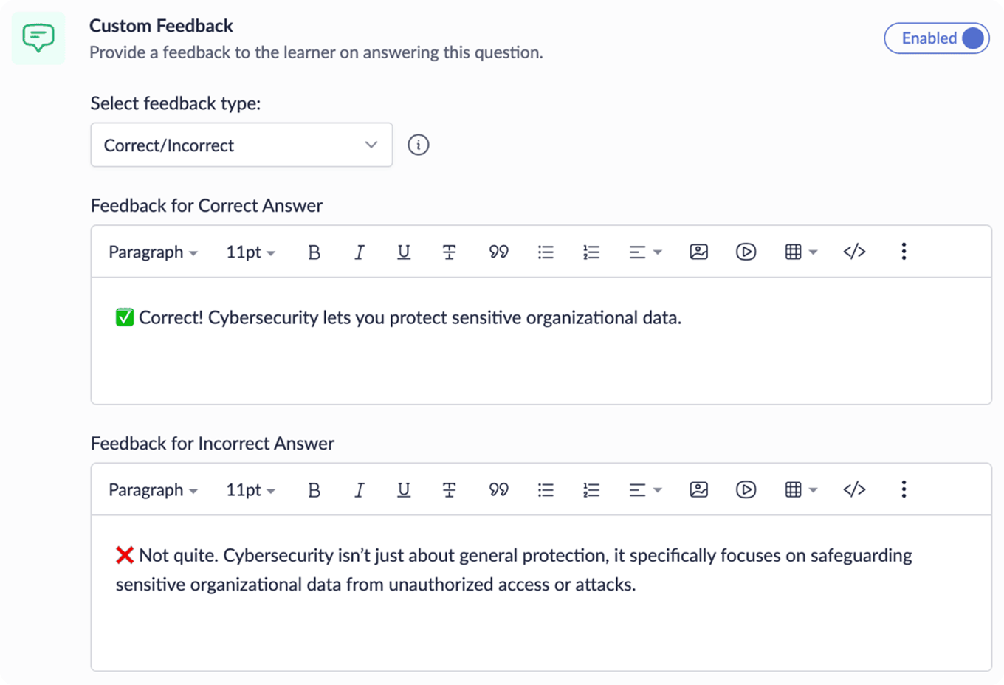This screenshot has height=685, width=1004.
Task: Insert a blockquote in the correct answer editor
Action: pyautogui.click(x=498, y=251)
